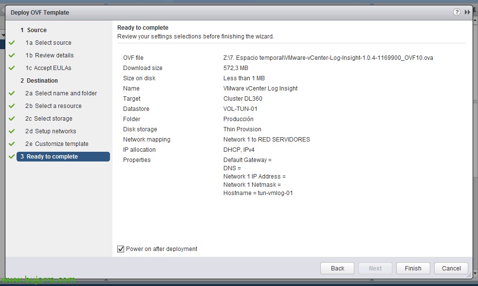Viewport: 478px width, 286px height.
Task: Click the Producción folder value
Action: click(x=239, y=119)
